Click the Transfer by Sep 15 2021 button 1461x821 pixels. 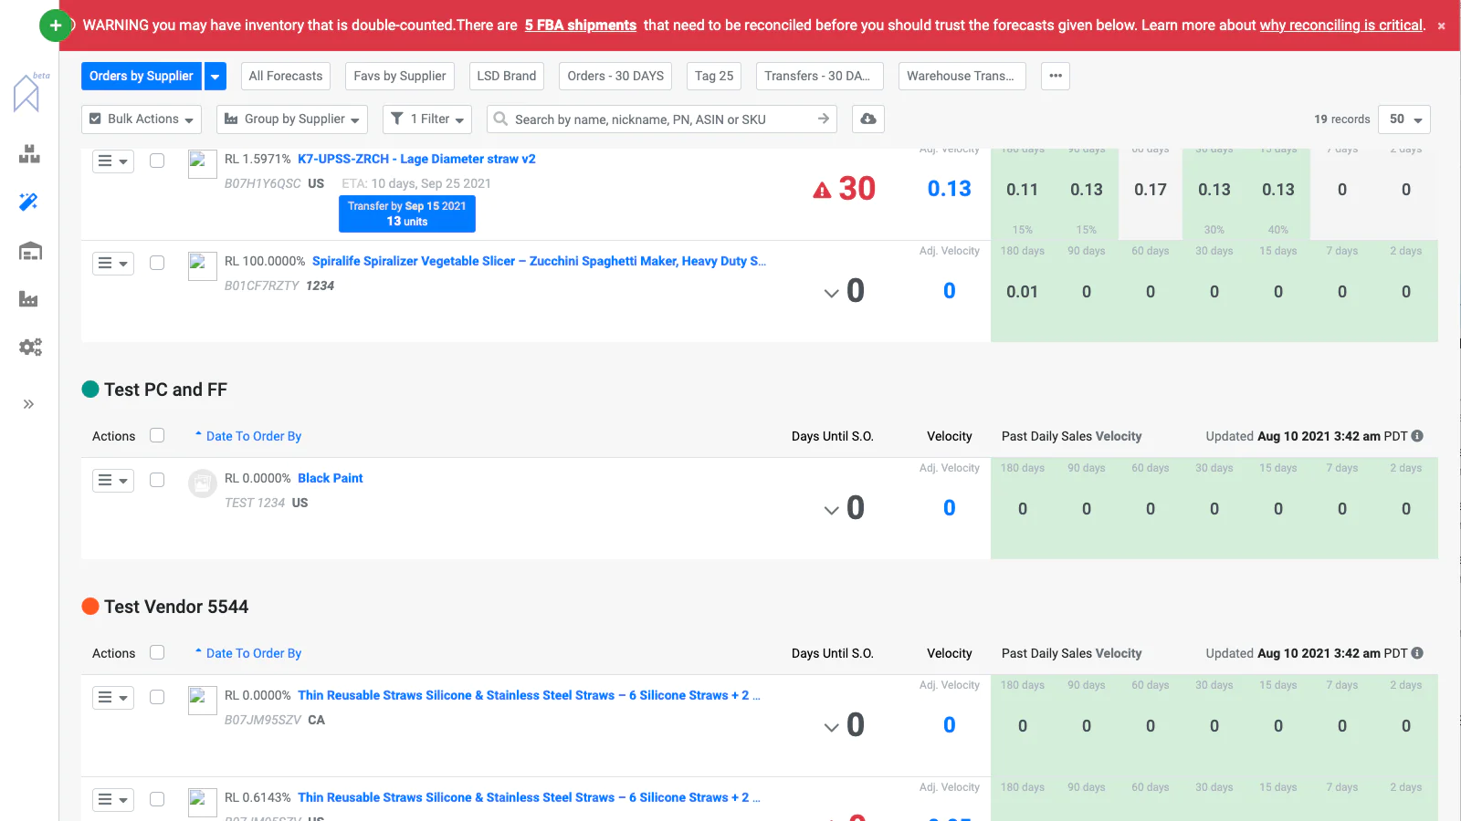coord(406,213)
